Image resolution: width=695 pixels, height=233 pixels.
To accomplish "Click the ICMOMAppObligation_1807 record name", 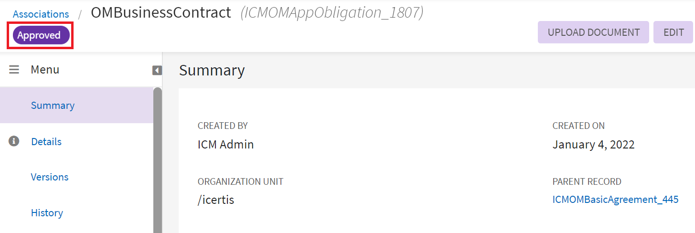I will click(x=332, y=13).
